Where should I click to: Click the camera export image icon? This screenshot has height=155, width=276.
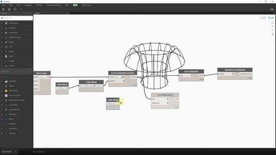click(x=272, y=9)
